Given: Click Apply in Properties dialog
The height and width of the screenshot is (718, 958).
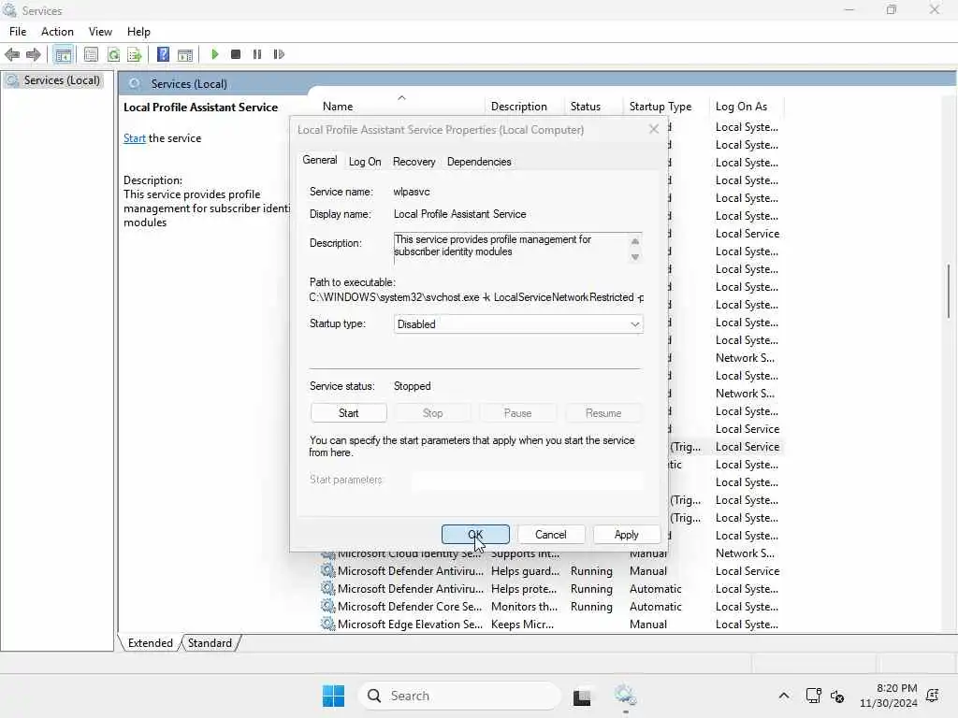Looking at the screenshot, I should pyautogui.click(x=626, y=534).
